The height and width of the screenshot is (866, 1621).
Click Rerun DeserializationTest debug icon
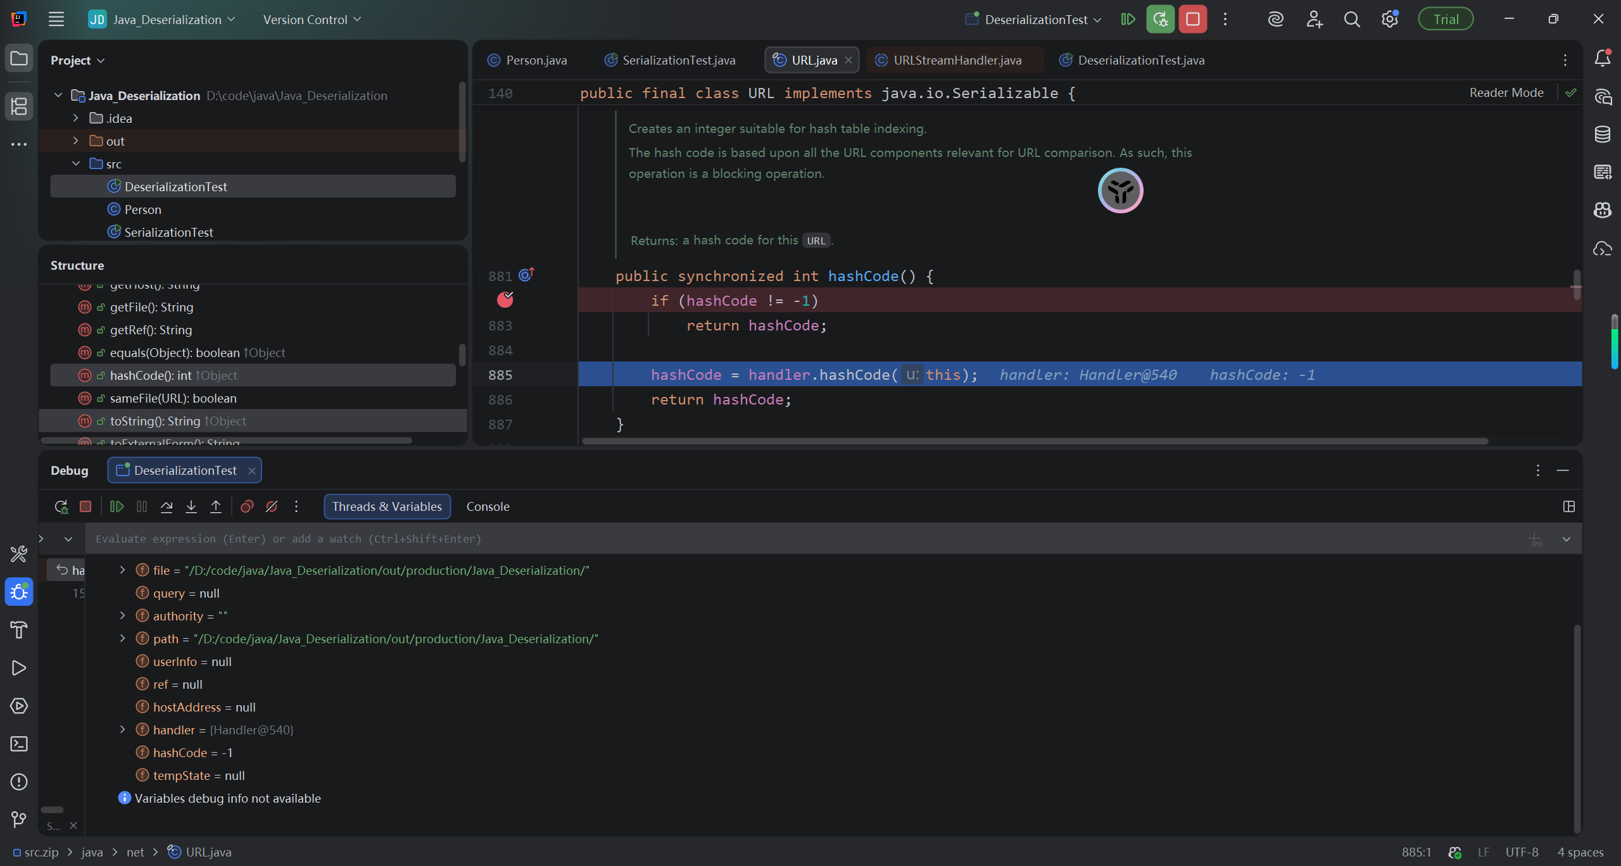pyautogui.click(x=61, y=506)
